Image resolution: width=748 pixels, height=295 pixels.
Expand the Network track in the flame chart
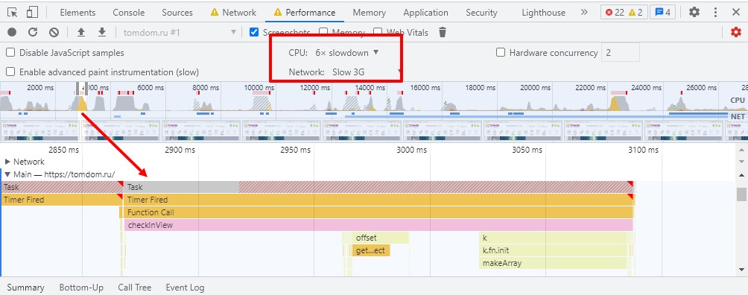pyautogui.click(x=7, y=162)
